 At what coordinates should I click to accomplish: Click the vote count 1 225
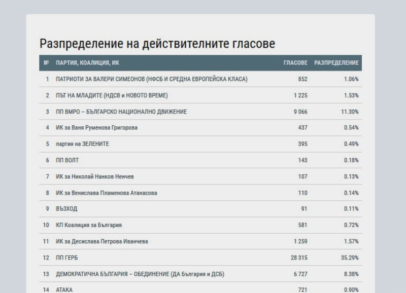(300, 95)
